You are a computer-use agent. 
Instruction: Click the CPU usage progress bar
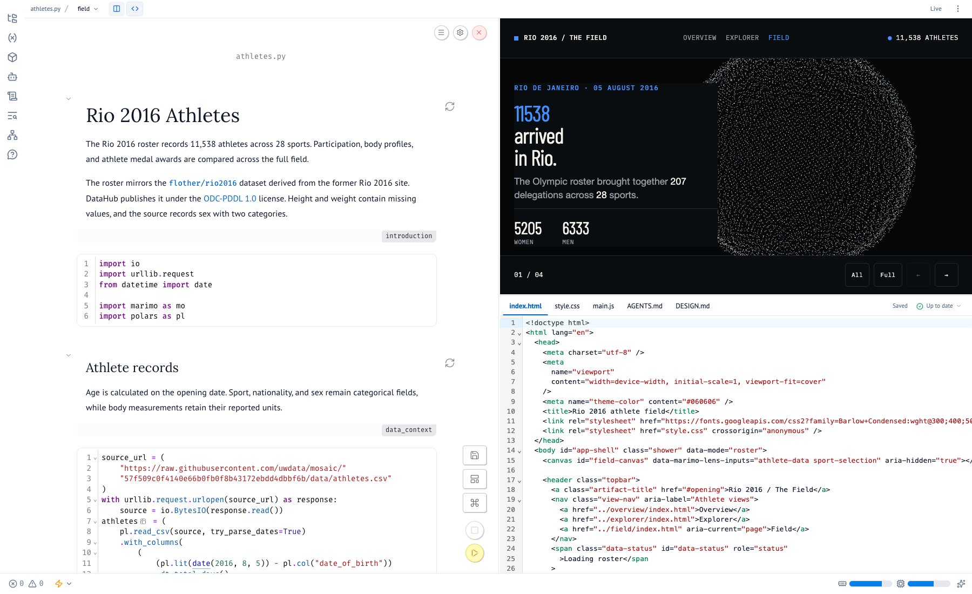click(x=929, y=584)
